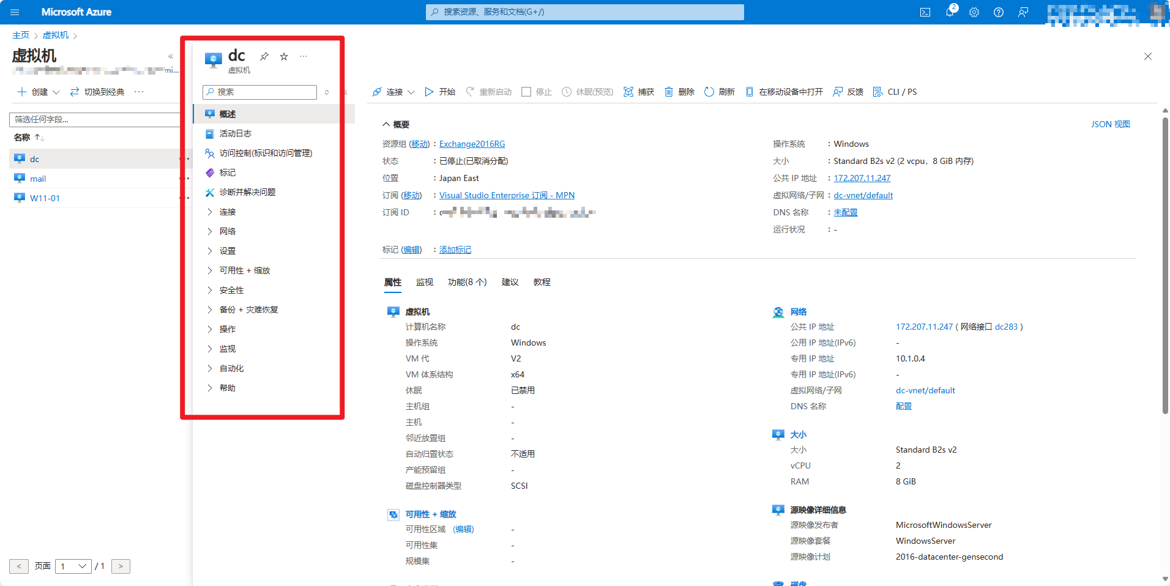
Task: Switch to the 监视 tab
Action: [x=424, y=282]
